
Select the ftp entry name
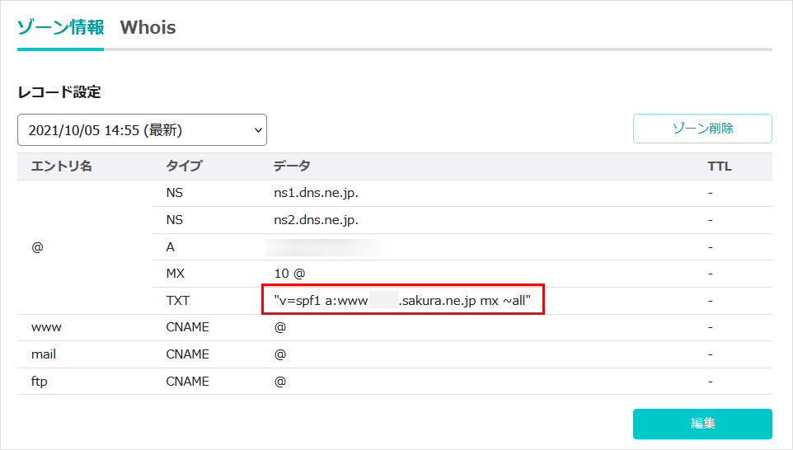[39, 382]
